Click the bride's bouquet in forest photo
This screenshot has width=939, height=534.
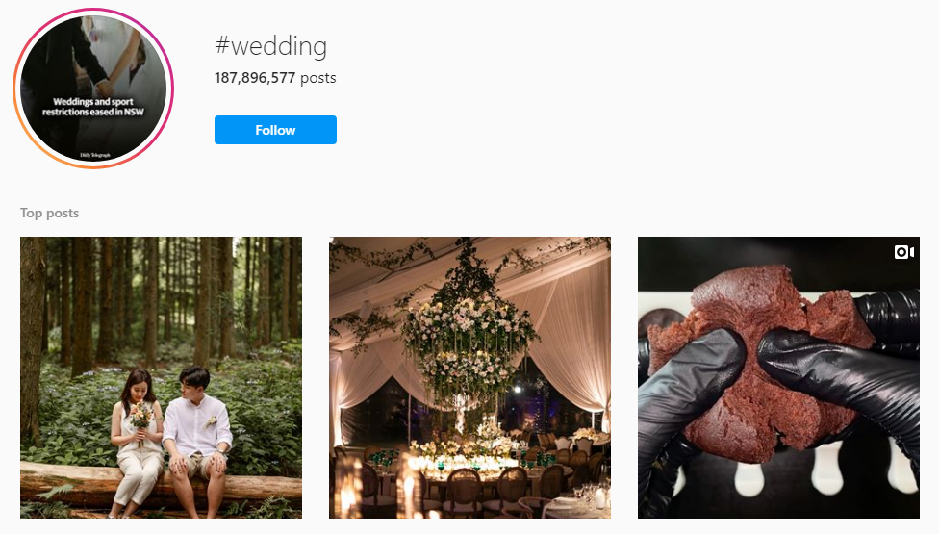pyautogui.click(x=140, y=418)
